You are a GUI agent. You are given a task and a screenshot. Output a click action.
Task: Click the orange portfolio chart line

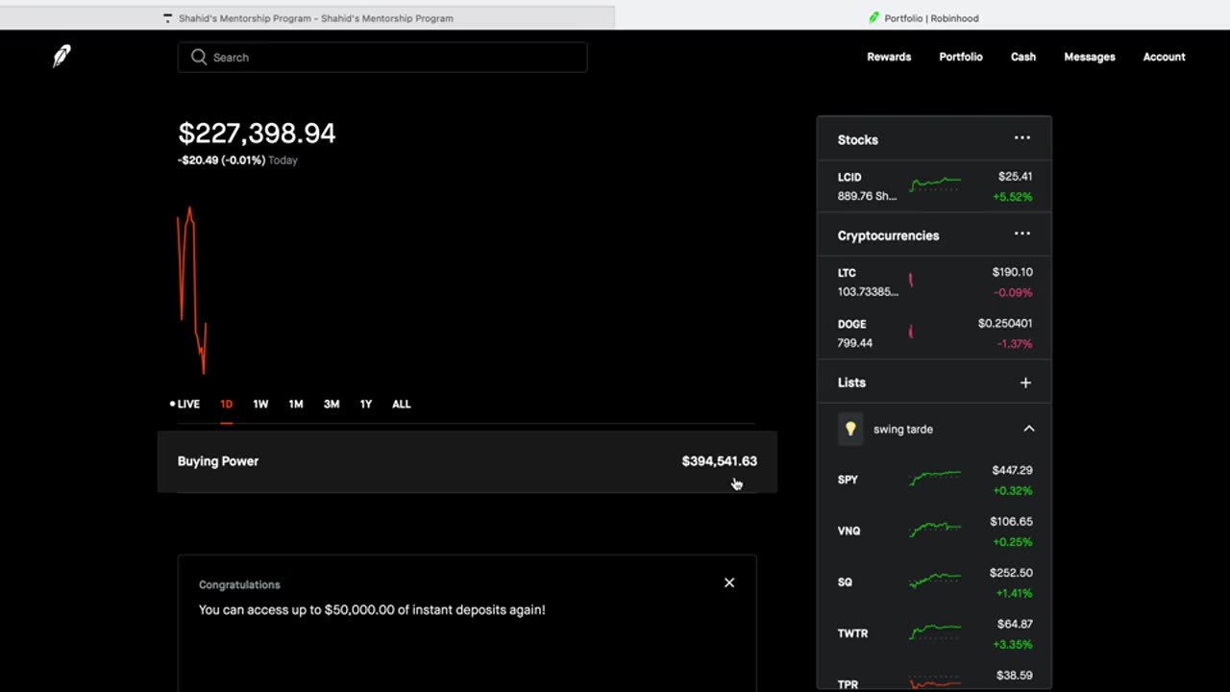(191, 288)
